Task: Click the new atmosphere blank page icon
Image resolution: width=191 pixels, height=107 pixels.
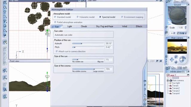Action: tap(145, 96)
